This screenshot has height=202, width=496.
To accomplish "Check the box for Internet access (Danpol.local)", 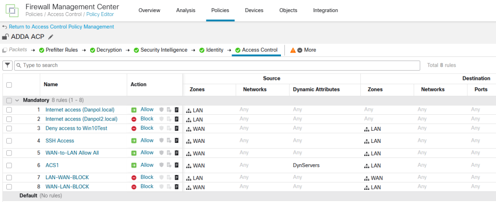I will pyautogui.click(x=9, y=109).
